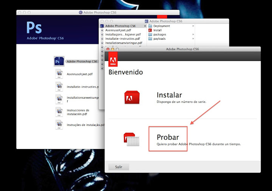
Task: Click the red Adobe Instalar box icon
Action: tap(132, 97)
